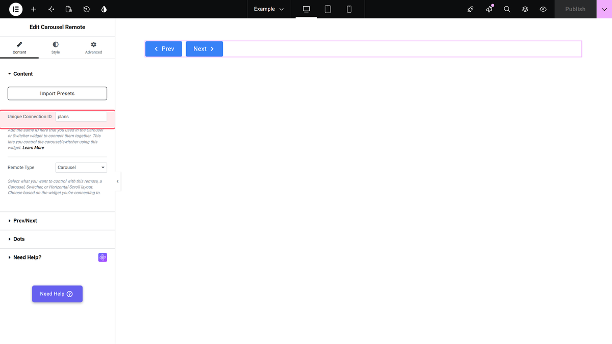Collapse the editor panel with side arrow
This screenshot has width=612, height=344.
point(118,181)
